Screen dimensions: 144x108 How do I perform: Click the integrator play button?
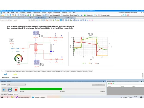coord(4,90)
